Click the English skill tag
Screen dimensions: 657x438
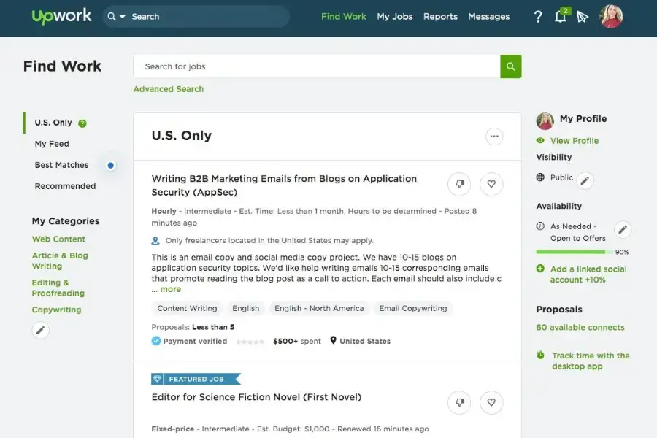click(246, 308)
